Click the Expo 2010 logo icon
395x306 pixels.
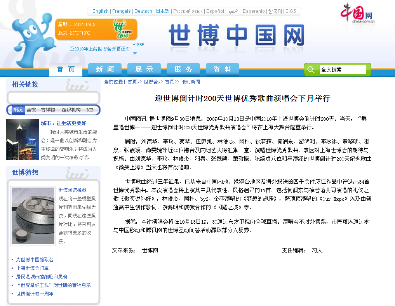(122, 29)
